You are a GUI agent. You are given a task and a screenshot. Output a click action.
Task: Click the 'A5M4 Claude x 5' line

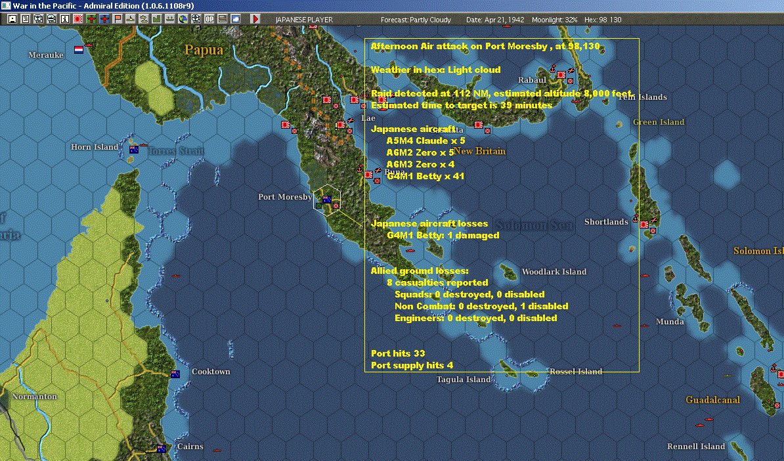[425, 141]
